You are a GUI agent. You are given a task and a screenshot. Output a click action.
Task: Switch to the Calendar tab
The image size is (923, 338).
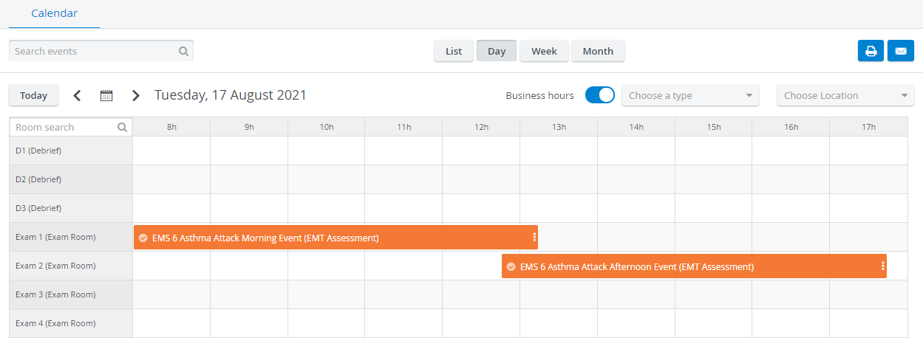coord(54,13)
